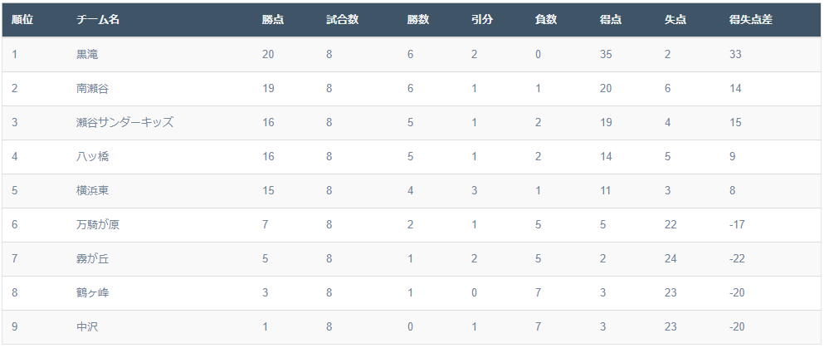Select the 試合数 column header

point(343,20)
